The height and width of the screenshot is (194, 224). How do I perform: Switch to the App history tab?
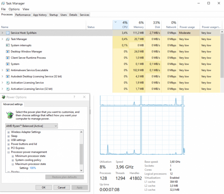pyautogui.click(x=40, y=15)
